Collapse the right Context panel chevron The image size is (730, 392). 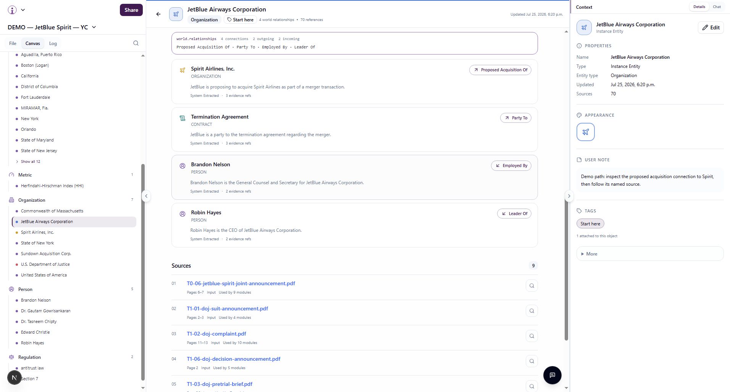pyautogui.click(x=569, y=196)
